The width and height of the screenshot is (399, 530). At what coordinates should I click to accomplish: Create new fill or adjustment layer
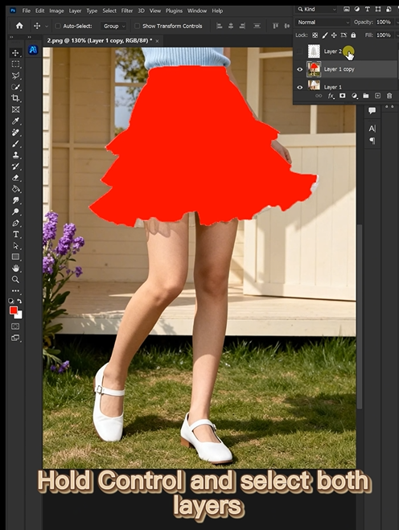tap(354, 96)
